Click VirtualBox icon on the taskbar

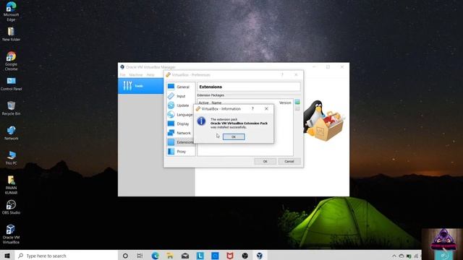tap(260, 256)
